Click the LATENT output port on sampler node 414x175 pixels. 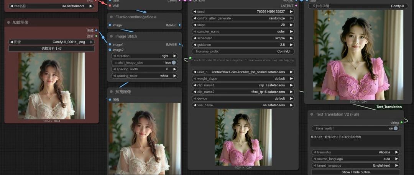coord(296,5)
